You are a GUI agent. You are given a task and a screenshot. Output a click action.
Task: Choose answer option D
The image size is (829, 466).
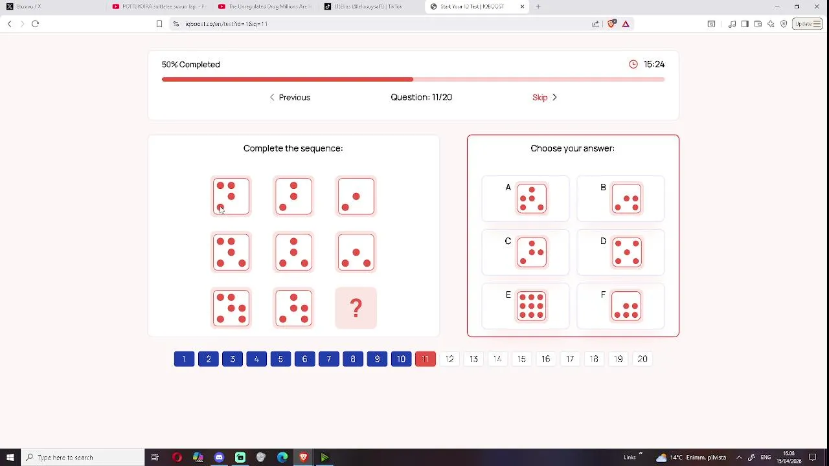pos(620,252)
